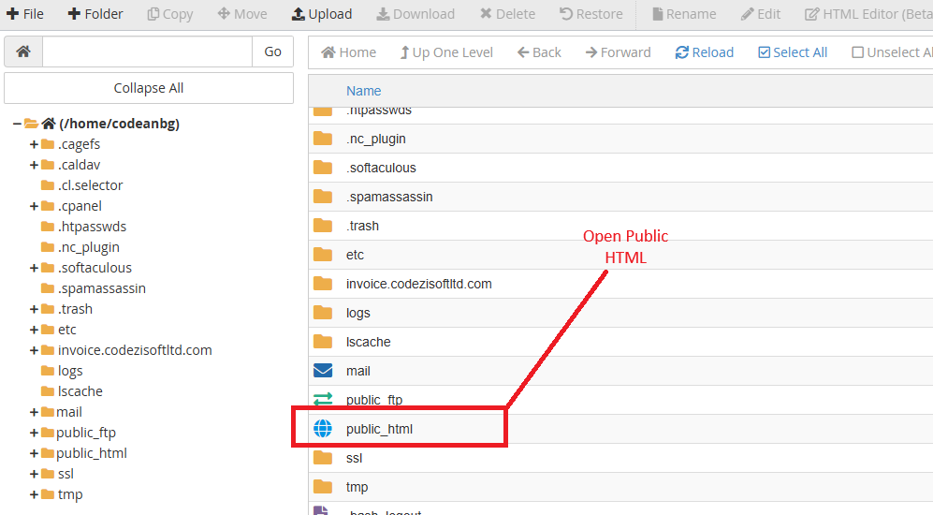Expand the .softaculous tree folder
Image resolution: width=933 pixels, height=515 pixels.
click(34, 269)
